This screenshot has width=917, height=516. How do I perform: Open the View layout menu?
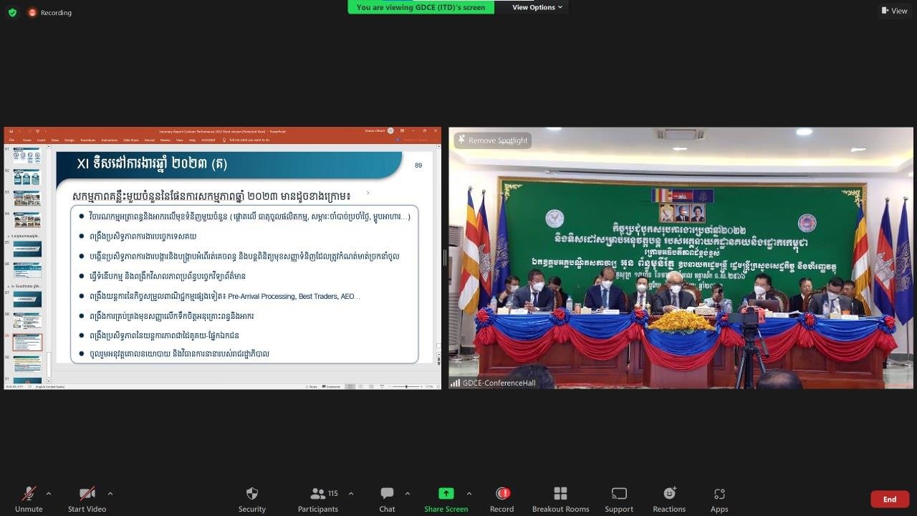click(x=894, y=11)
